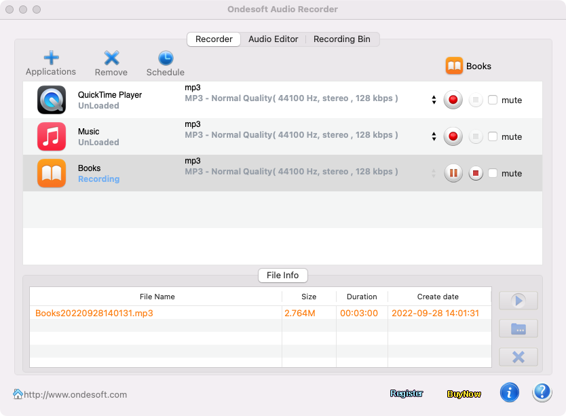
Task: Enable mute checkbox for Music
Action: pyautogui.click(x=493, y=136)
